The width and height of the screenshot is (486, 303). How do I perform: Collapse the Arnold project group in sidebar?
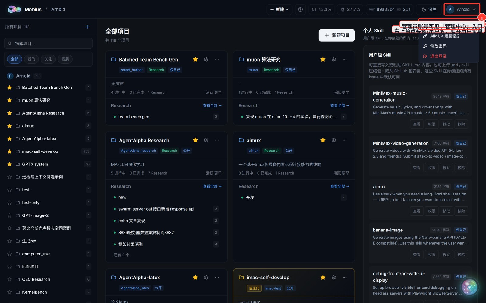coord(23,76)
